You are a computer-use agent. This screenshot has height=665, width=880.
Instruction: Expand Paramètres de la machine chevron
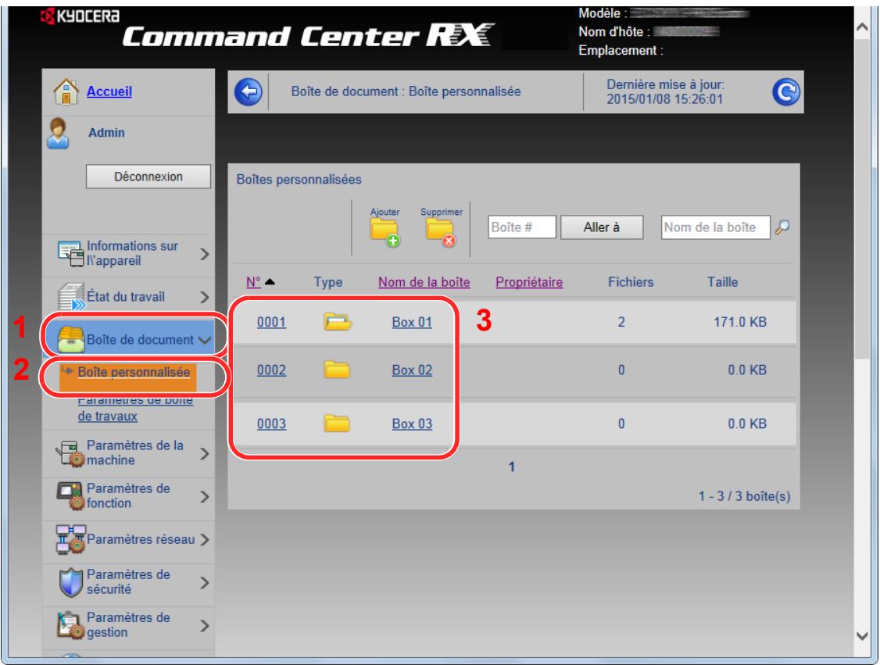204,453
